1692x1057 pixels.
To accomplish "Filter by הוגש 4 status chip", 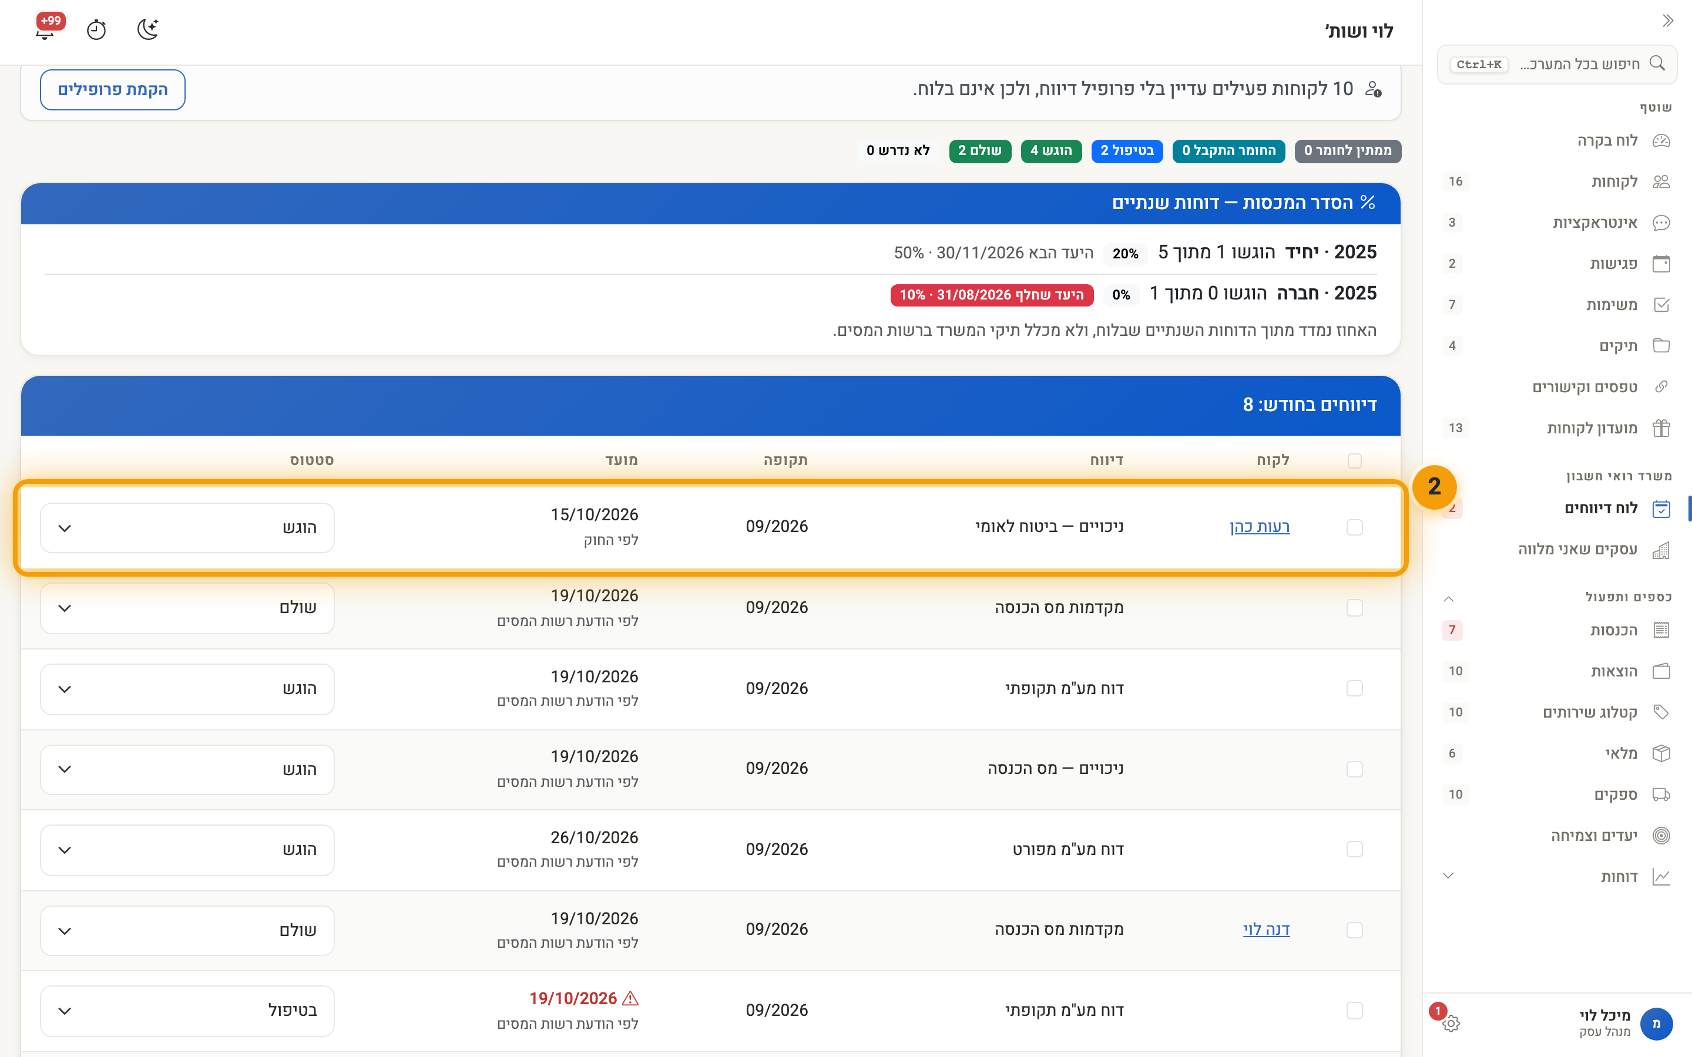I will (x=1051, y=151).
